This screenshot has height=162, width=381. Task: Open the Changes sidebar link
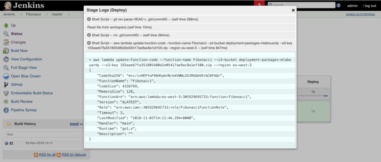click(x=18, y=42)
